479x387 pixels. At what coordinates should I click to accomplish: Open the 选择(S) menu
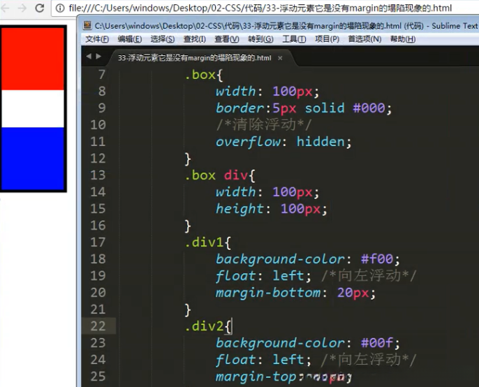(x=163, y=39)
